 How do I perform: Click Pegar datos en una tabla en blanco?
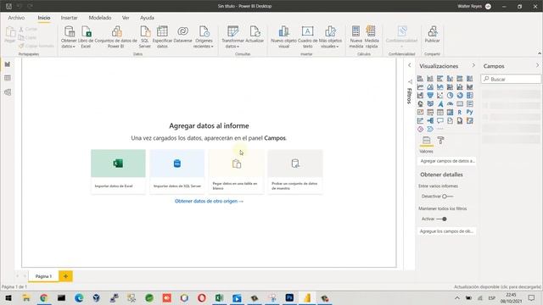(236, 172)
